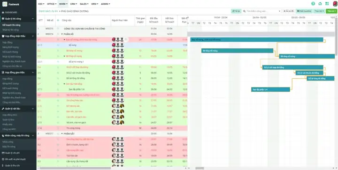Open the Thao tác dropdown
The image size is (338, 170).
point(319,11)
